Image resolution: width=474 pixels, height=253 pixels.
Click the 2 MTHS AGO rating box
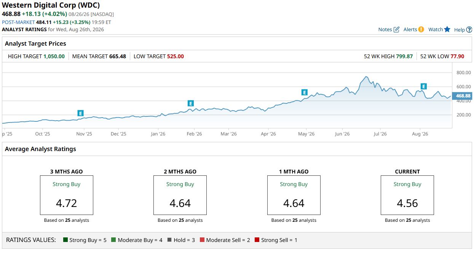point(180,195)
